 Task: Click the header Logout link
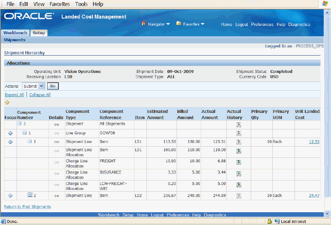[x=242, y=24]
